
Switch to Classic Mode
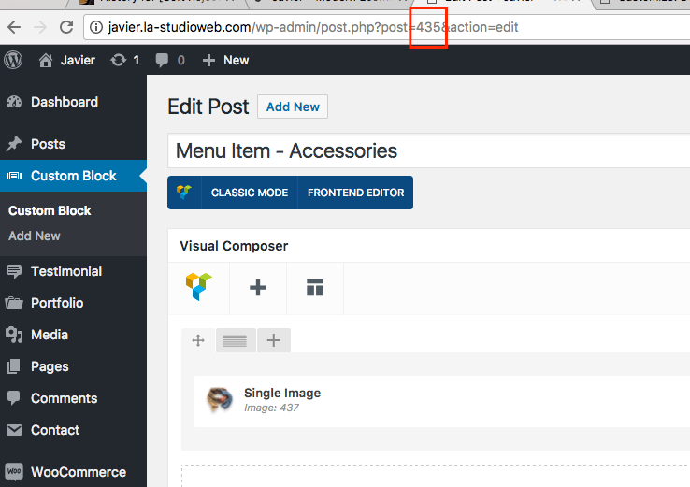249,193
